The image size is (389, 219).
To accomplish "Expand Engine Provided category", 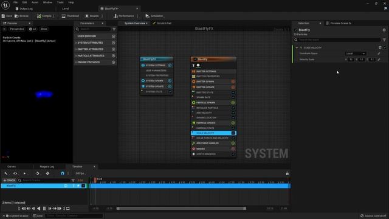I will coord(76,62).
